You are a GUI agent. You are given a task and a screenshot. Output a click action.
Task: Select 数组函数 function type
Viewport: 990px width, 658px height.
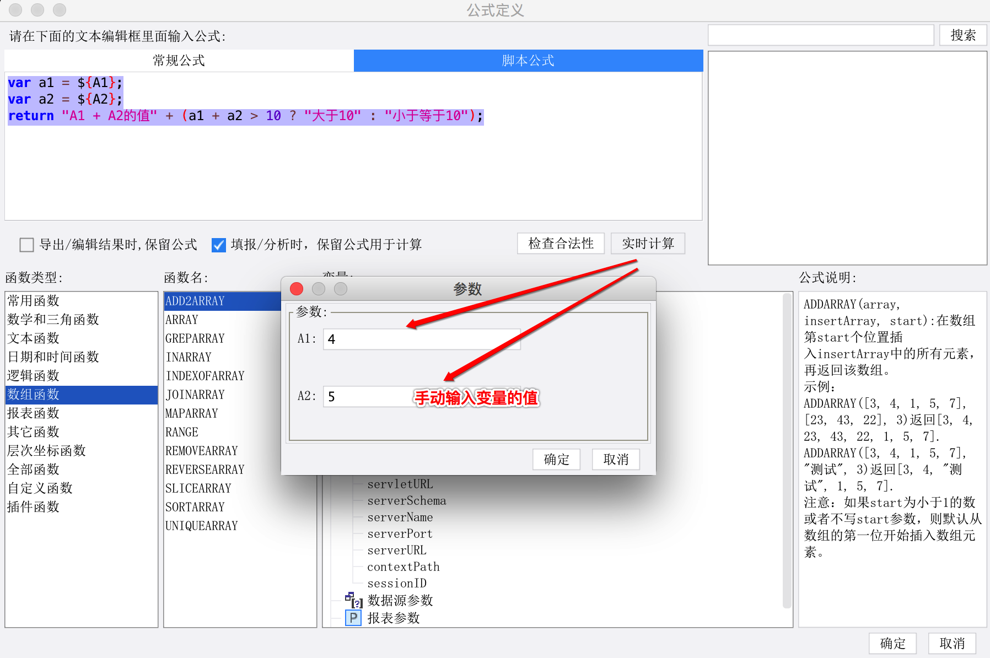click(82, 395)
